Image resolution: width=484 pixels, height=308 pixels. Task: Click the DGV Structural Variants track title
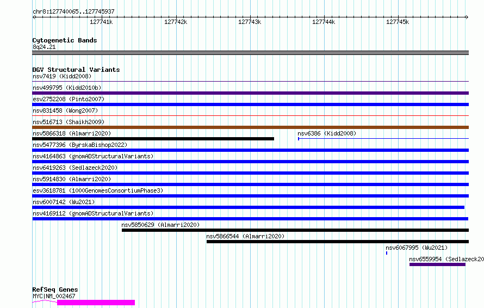(x=76, y=70)
